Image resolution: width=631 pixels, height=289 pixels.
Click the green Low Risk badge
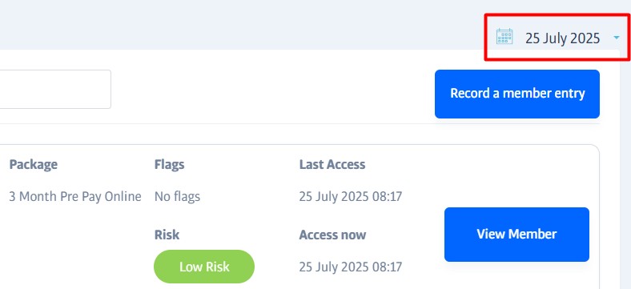tap(204, 267)
